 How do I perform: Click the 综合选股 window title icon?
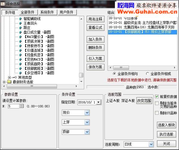click(3, 4)
